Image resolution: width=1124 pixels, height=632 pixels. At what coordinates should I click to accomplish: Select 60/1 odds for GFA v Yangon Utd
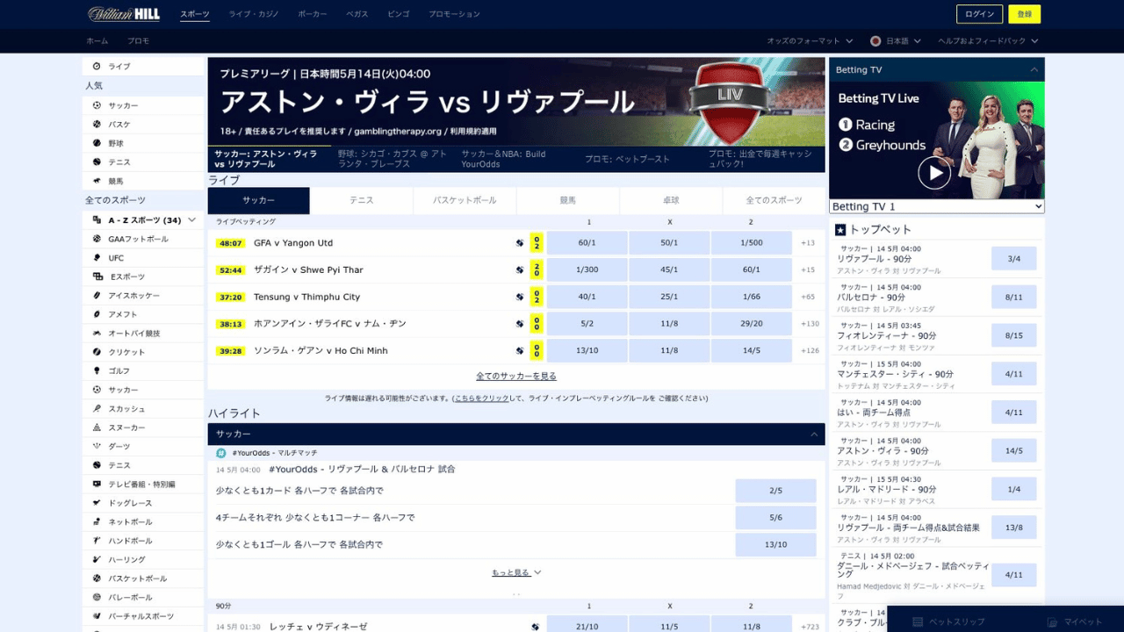coord(587,243)
